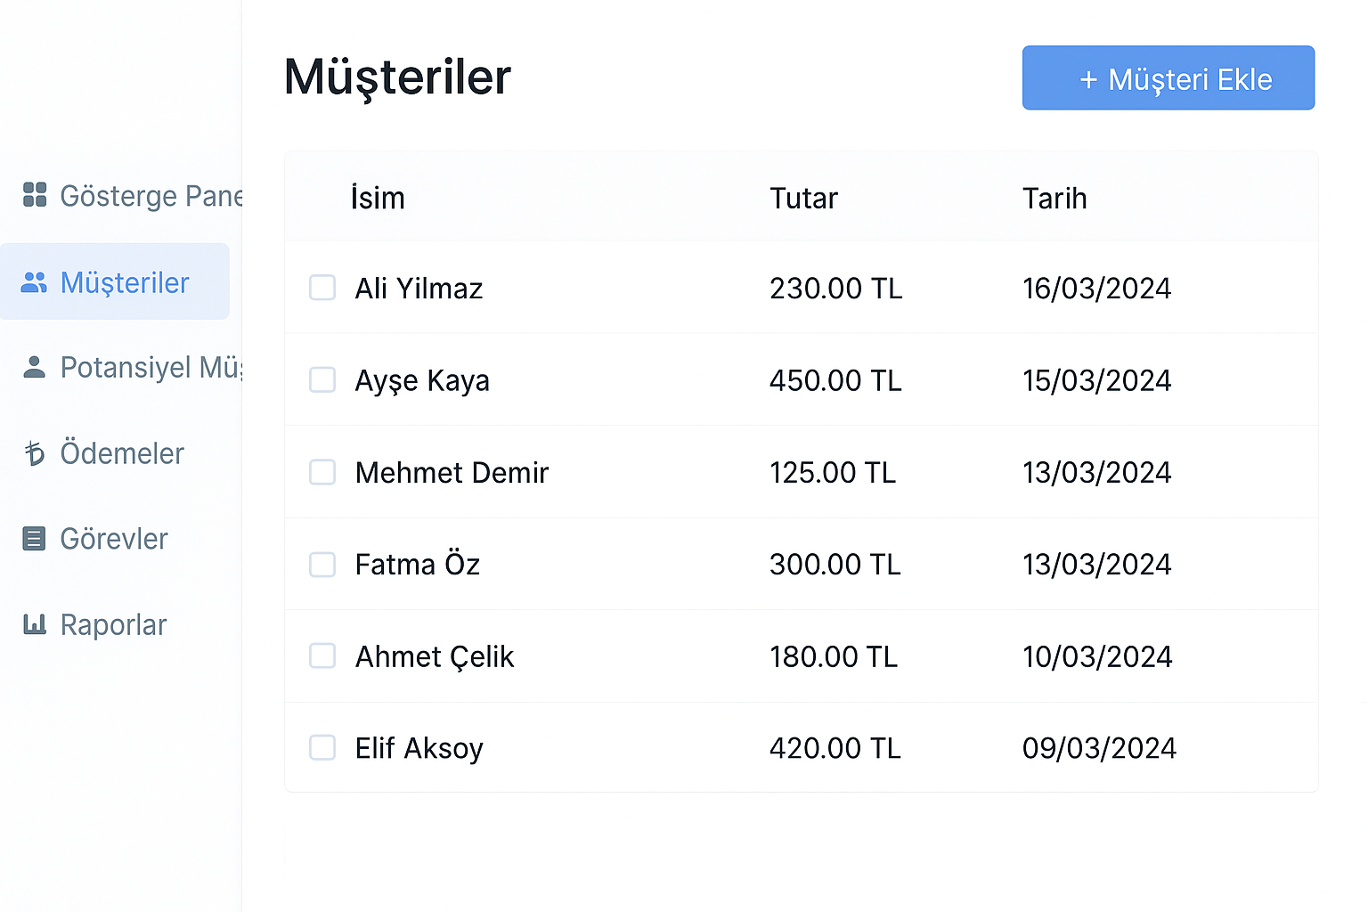The height and width of the screenshot is (912, 1368).
Task: Mark the Ahmet Çelik checkbox
Action: tap(322, 656)
